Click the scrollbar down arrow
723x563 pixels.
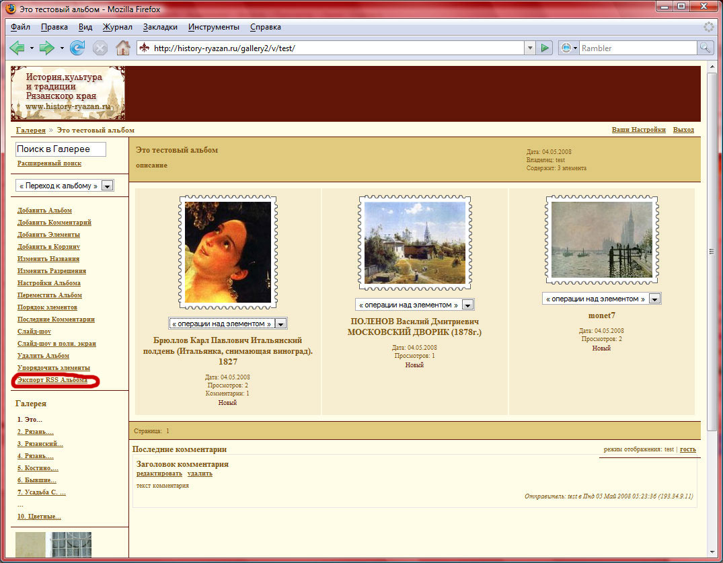tap(712, 552)
